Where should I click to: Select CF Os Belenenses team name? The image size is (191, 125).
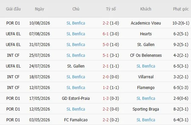point(146,55)
